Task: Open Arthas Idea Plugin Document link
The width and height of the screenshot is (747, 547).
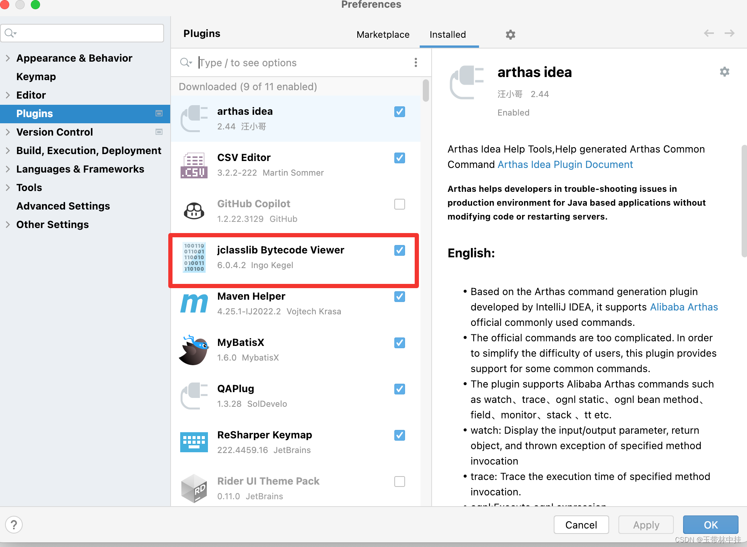Action: (565, 164)
